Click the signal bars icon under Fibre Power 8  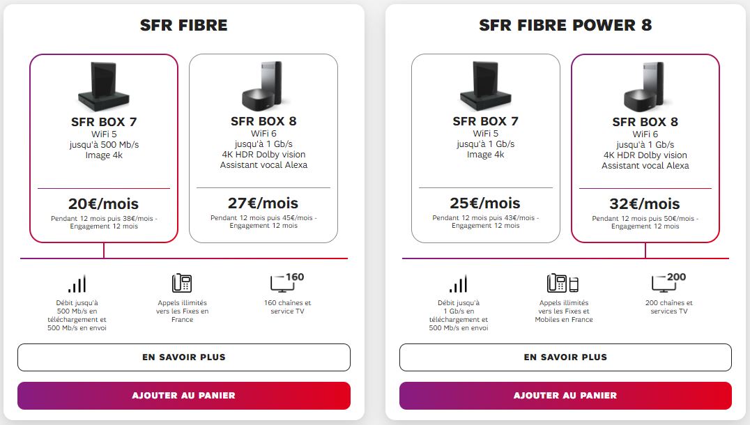tap(458, 284)
